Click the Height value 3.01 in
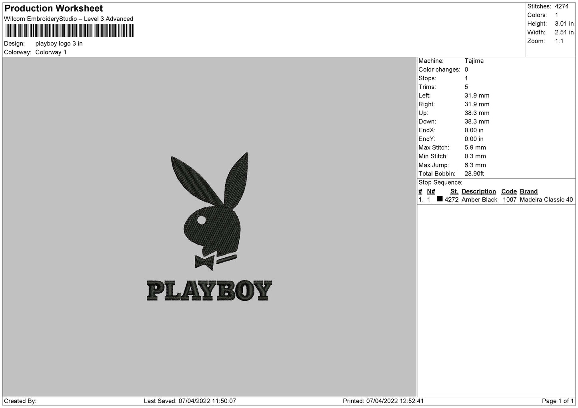 pyautogui.click(x=564, y=24)
